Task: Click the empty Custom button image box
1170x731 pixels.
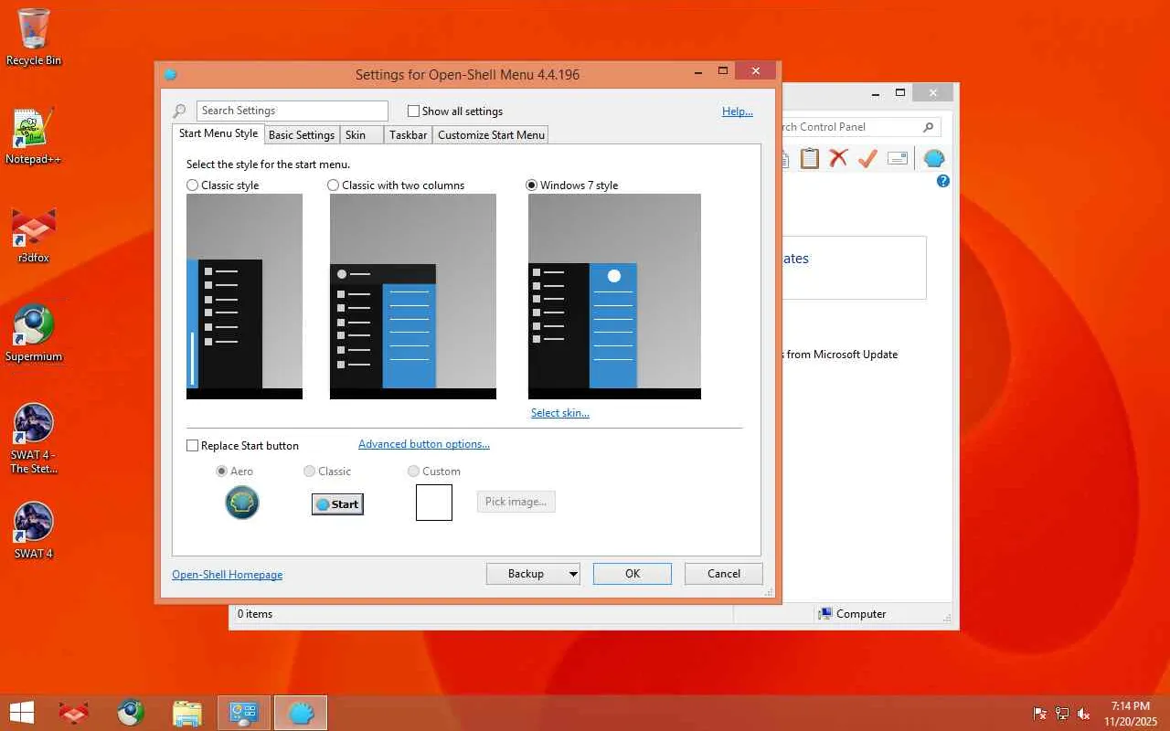Action: point(434,503)
